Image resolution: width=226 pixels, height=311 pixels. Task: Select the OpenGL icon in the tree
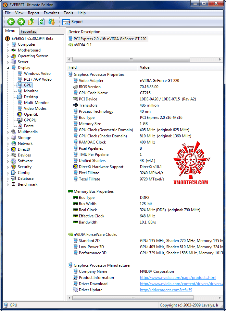tap(20, 114)
